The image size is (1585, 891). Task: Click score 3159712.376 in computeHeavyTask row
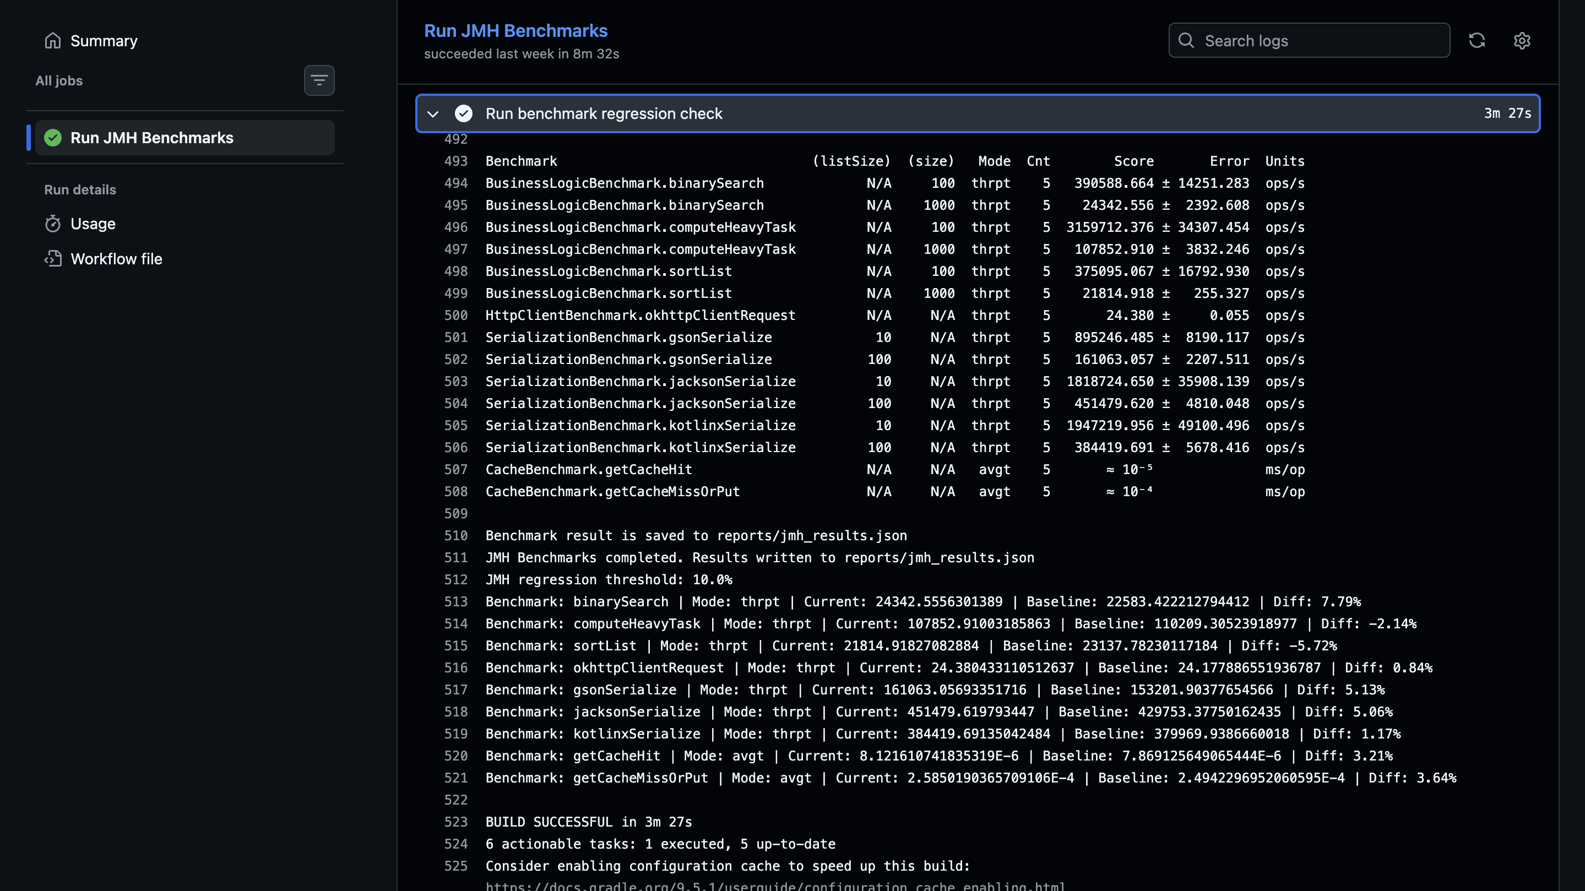click(x=1110, y=227)
